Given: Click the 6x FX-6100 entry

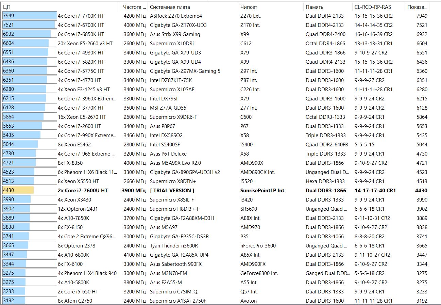Looking at the screenshot, I should click(70, 264).
